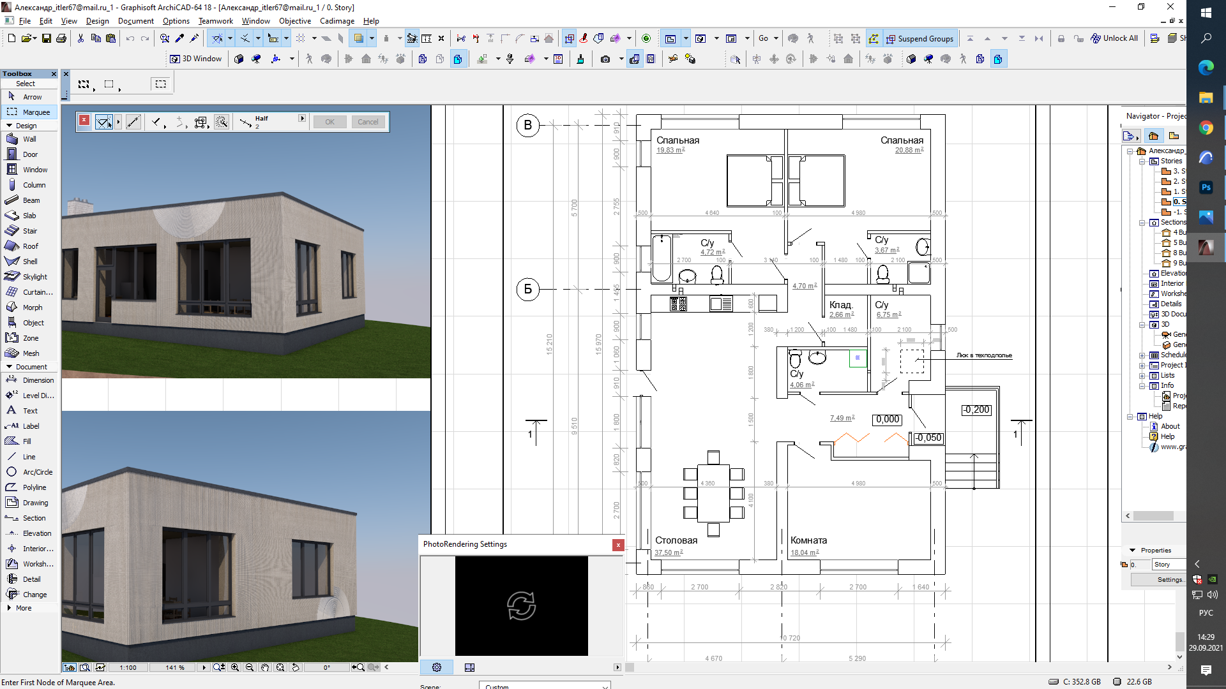The width and height of the screenshot is (1226, 689).
Task: Click the Unlock All button
Action: [1114, 38]
